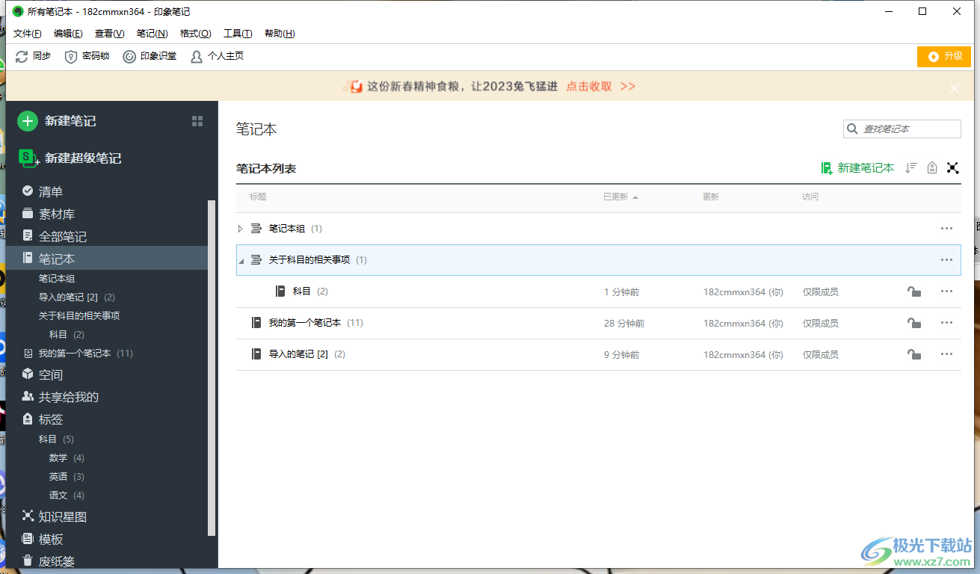
Task: Open more options for 科目 notebook row
Action: [946, 291]
